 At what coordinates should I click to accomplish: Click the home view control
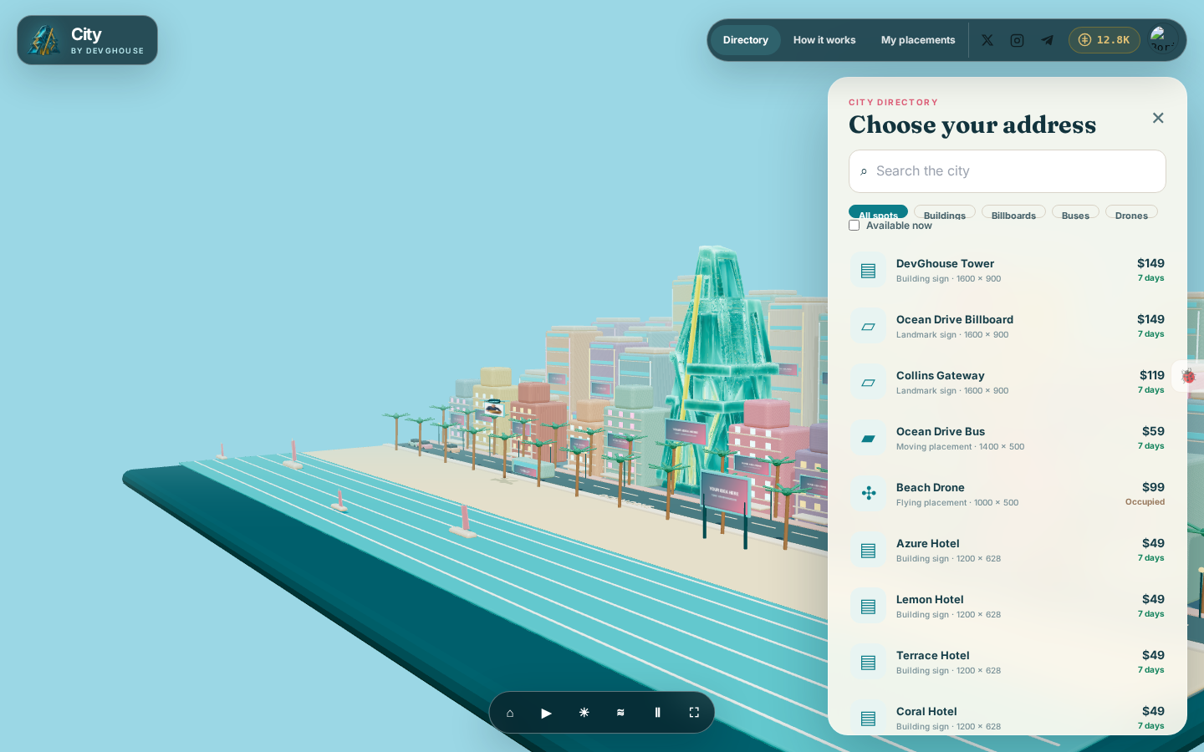click(x=510, y=713)
